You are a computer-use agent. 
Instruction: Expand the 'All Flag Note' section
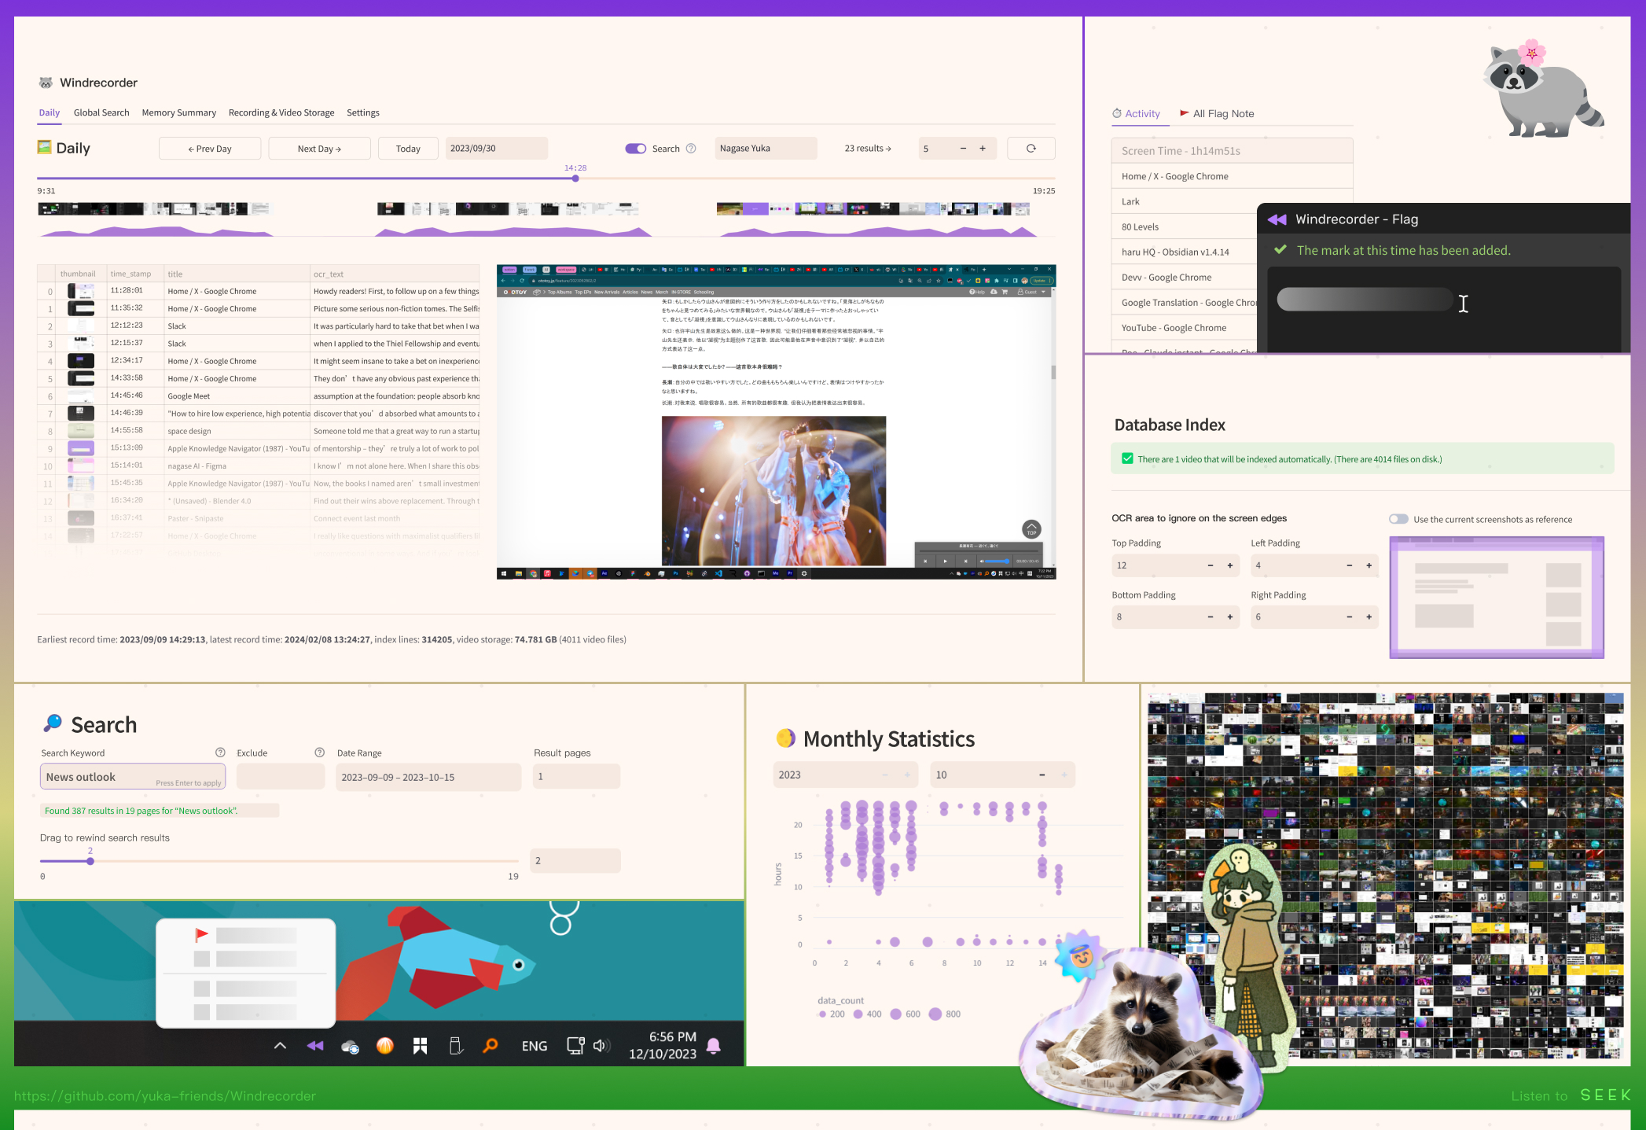tap(1218, 112)
